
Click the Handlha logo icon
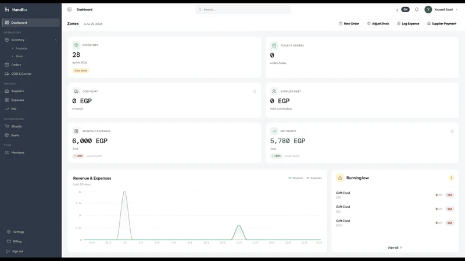pos(7,9)
